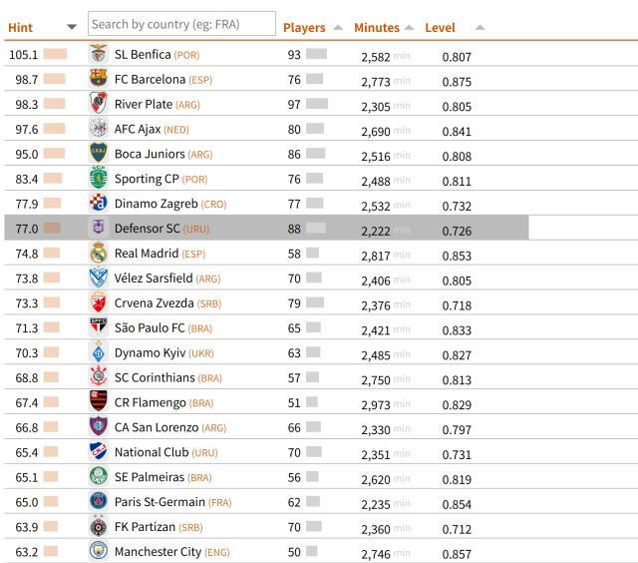
Task: Click the Manchester City crest
Action: 98,552
